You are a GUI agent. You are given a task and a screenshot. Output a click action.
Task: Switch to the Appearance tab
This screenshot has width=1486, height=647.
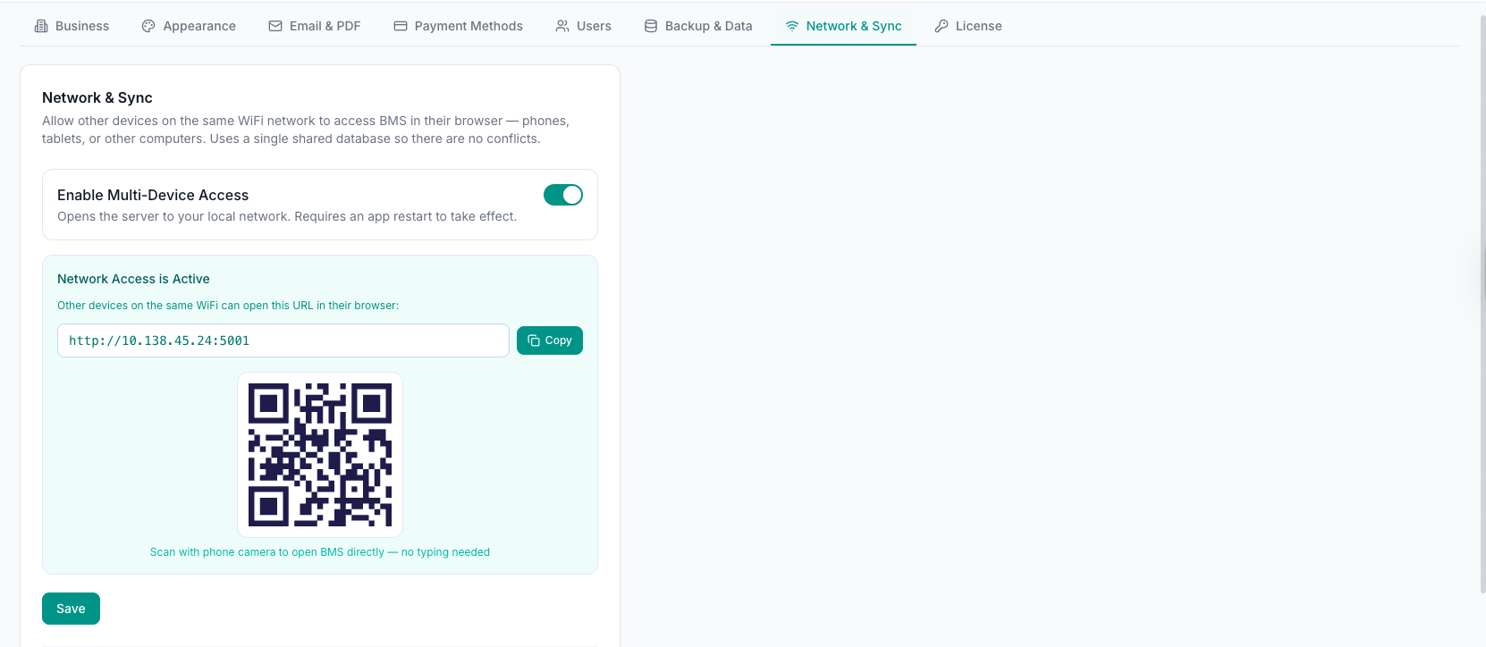(189, 26)
